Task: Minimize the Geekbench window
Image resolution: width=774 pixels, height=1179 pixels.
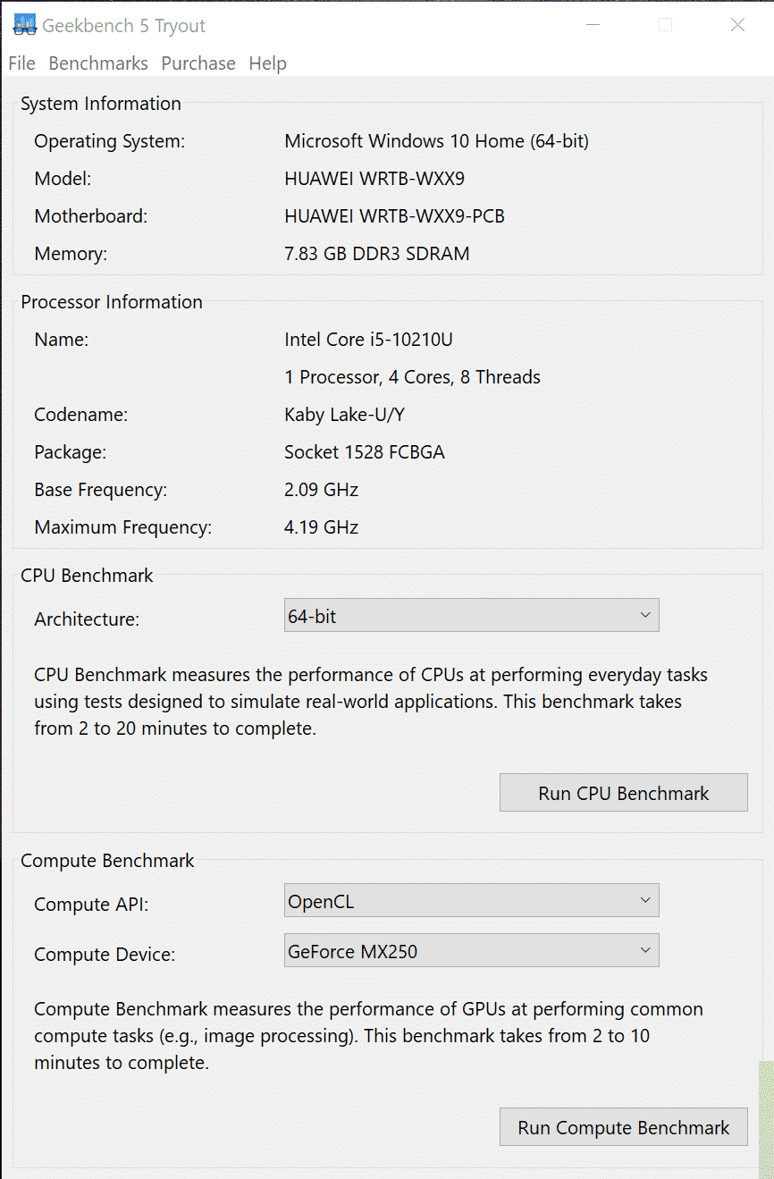Action: click(593, 25)
